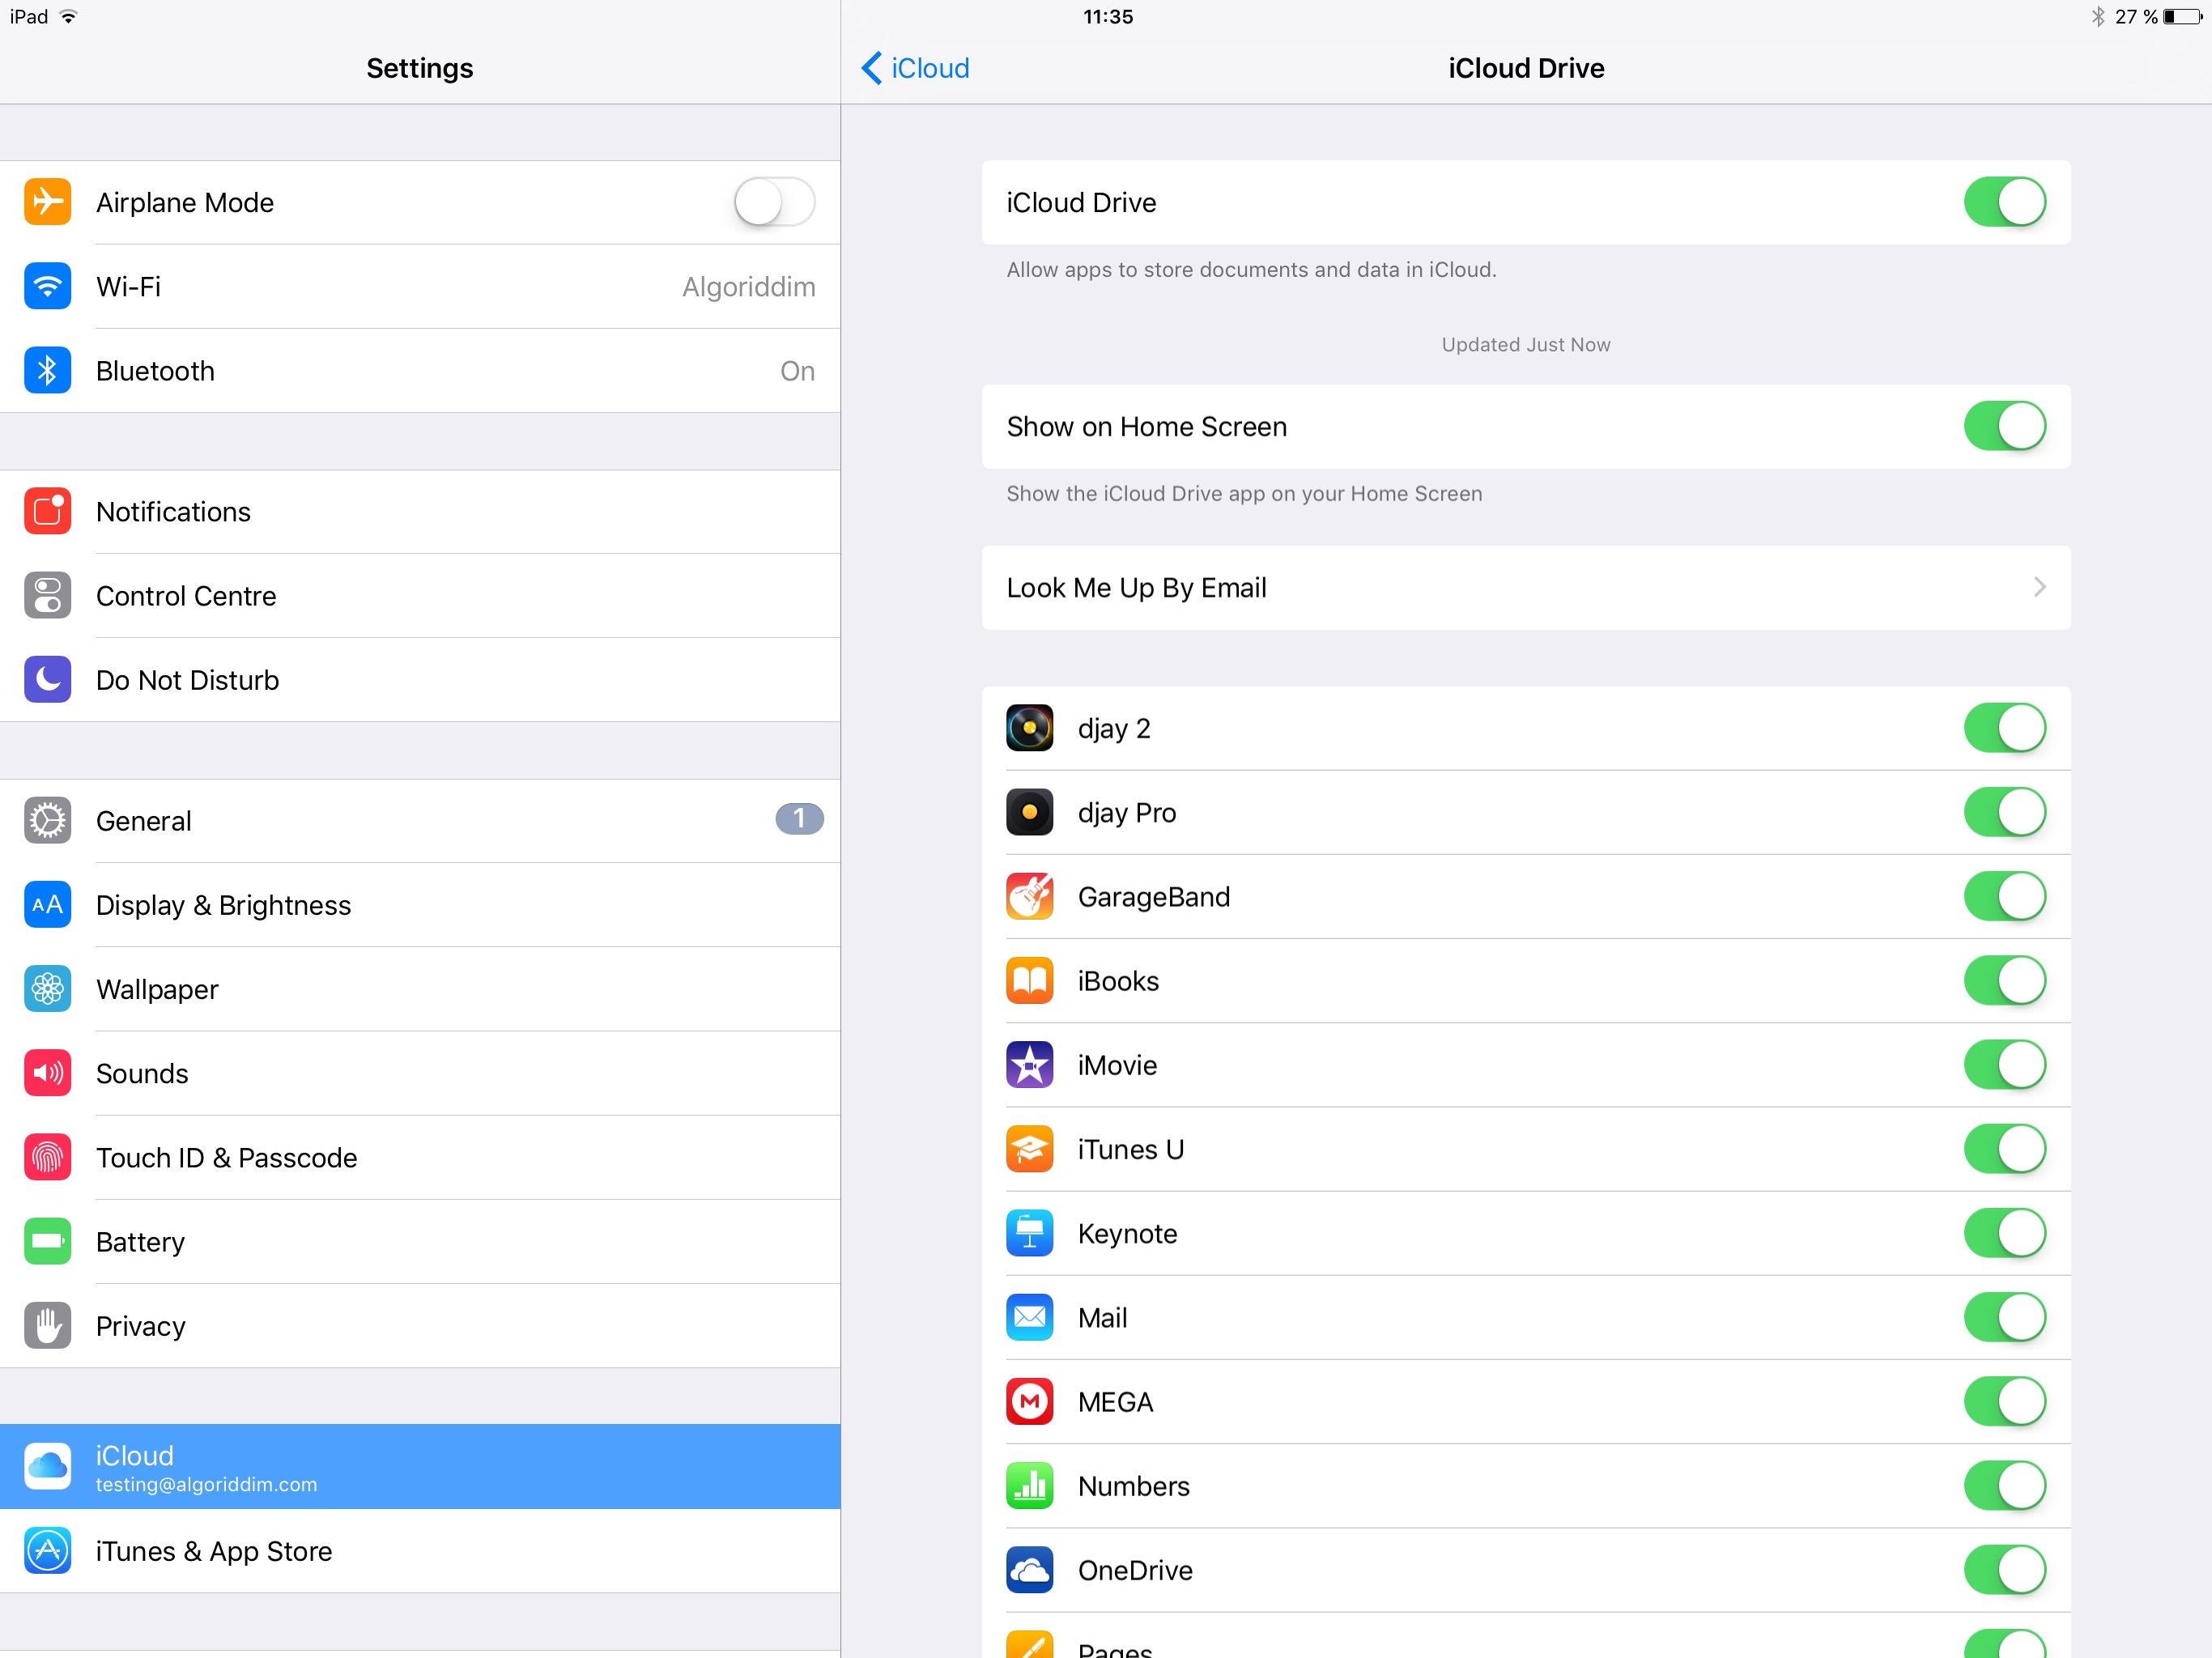This screenshot has width=2212, height=1658.
Task: Open Touch ID & Passcode row
Action: (x=420, y=1157)
